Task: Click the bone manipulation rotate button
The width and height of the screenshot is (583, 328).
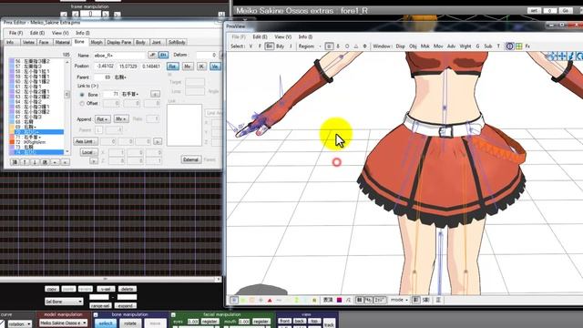Action: coord(130,323)
